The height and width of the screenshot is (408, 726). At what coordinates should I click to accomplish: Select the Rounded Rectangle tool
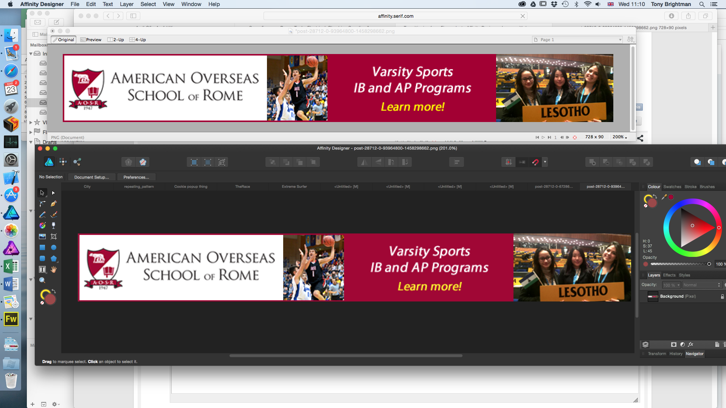pyautogui.click(x=42, y=258)
